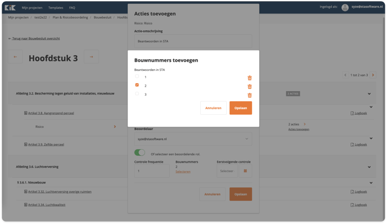Go to next chapter with right arrow

[x=91, y=57]
